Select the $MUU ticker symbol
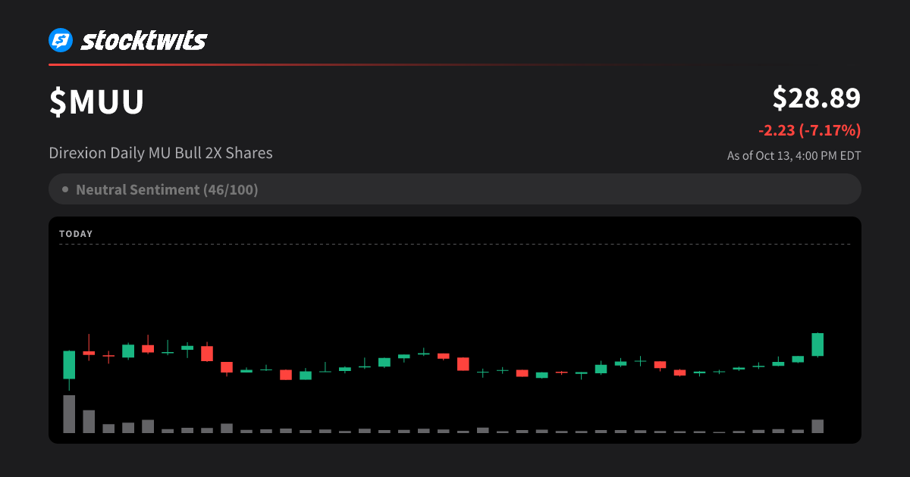910x477 pixels. (x=96, y=102)
